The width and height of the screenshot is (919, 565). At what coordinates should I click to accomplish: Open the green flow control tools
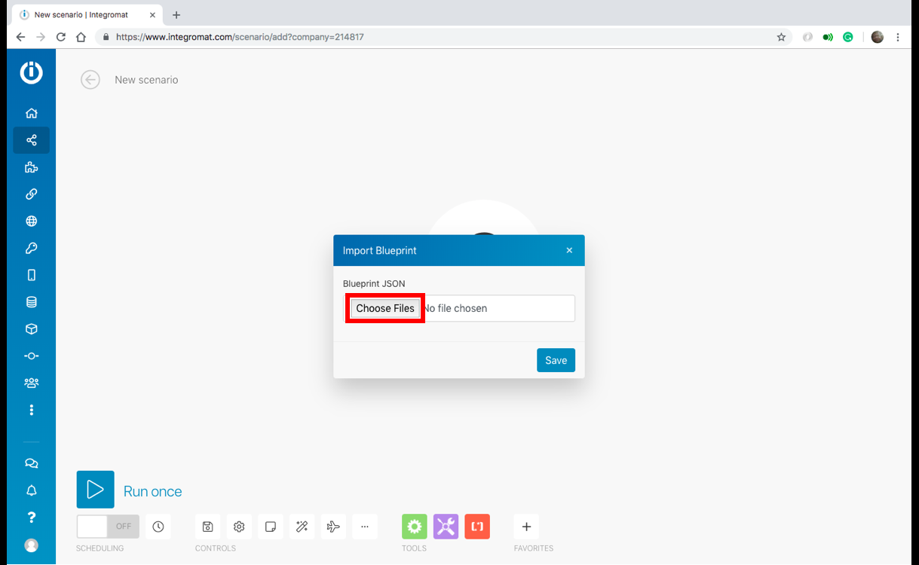pyautogui.click(x=414, y=527)
